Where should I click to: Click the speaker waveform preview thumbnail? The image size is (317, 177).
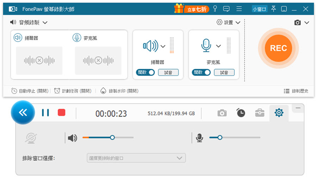[x=39, y=60]
